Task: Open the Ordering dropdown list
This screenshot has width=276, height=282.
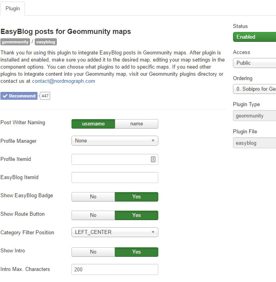Action: pyautogui.click(x=255, y=89)
